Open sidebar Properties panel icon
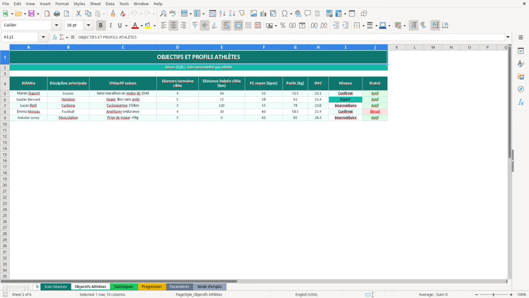 521,51
